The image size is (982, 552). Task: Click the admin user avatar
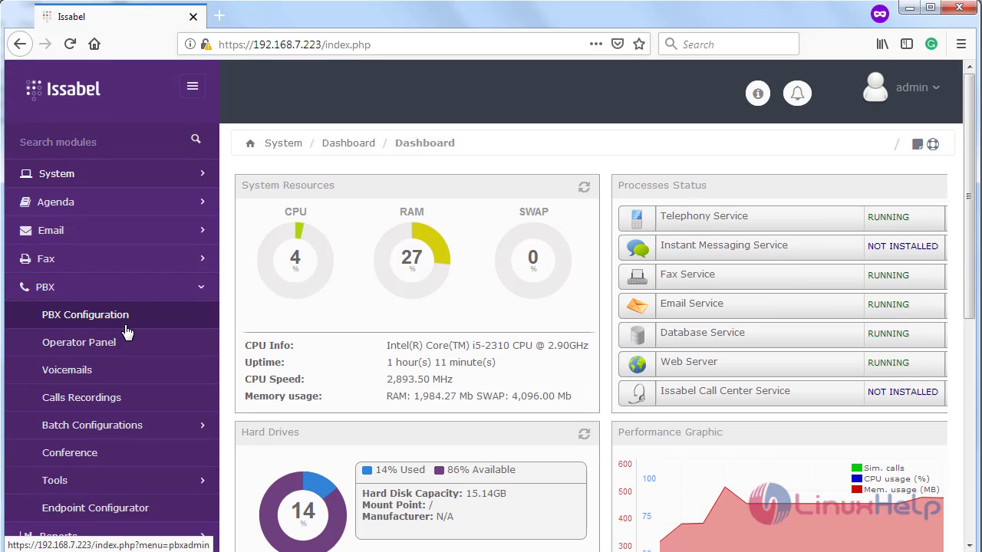point(875,87)
